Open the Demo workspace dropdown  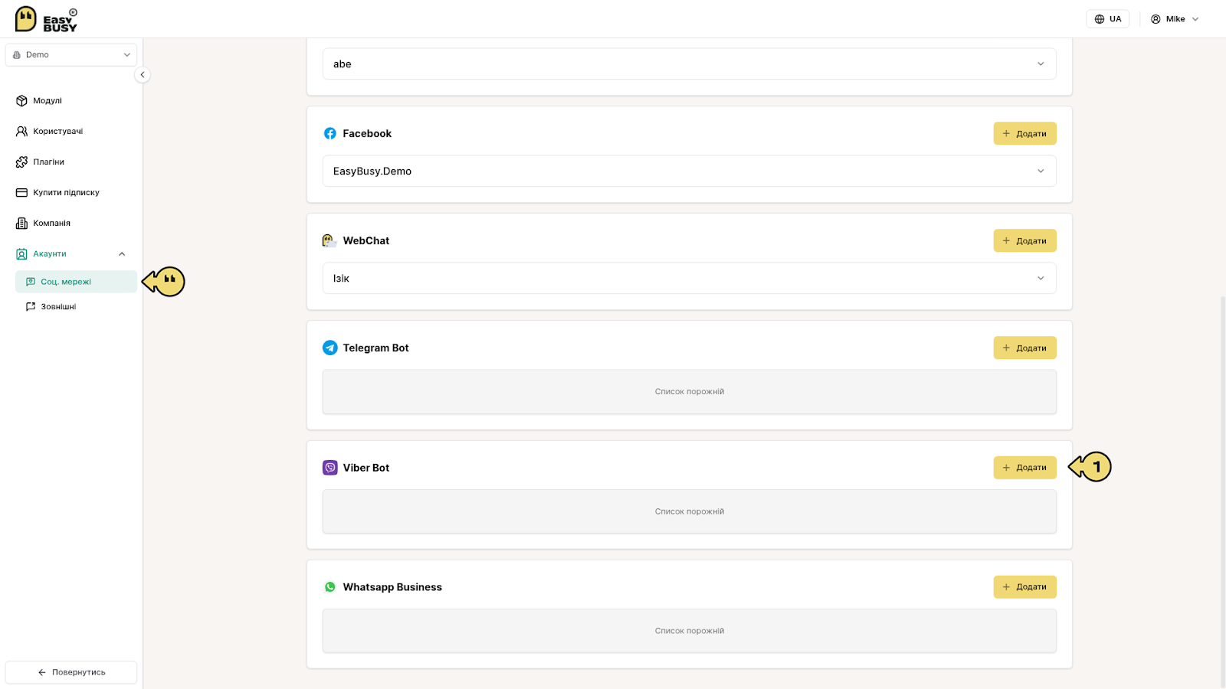pos(71,54)
